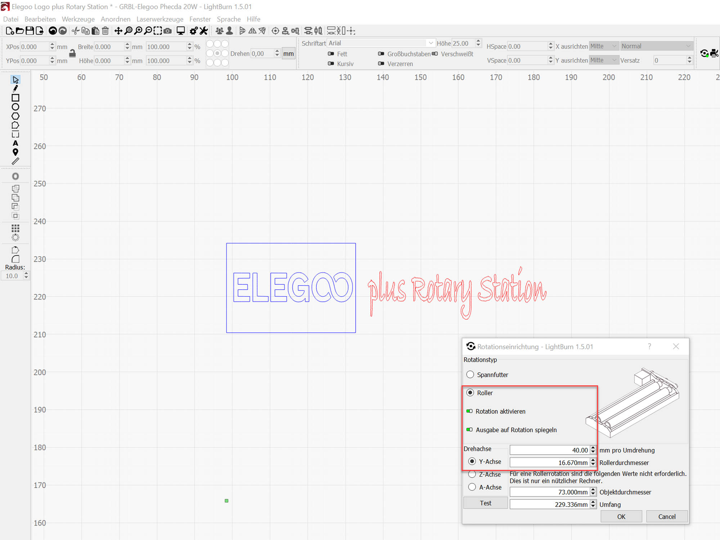
Task: Zoom in with the plus magnifier icon
Action: (x=138, y=31)
